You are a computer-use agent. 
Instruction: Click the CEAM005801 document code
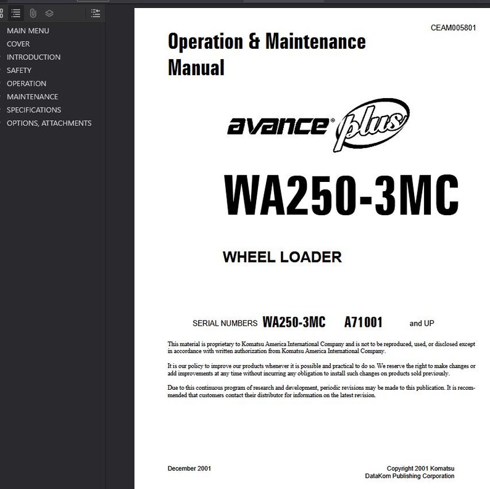(x=453, y=28)
